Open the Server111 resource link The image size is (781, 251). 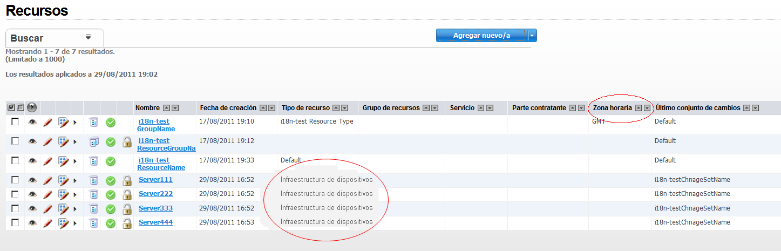tap(155, 180)
